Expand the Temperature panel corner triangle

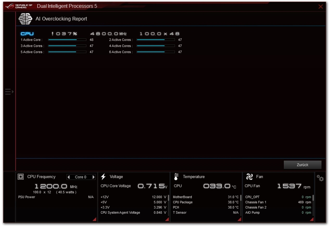point(240,219)
